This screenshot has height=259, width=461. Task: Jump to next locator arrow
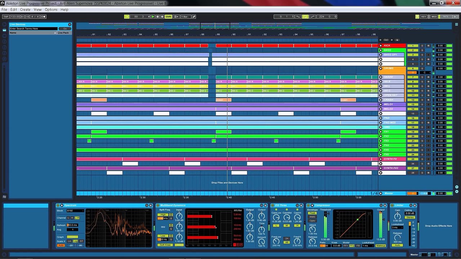391,40
